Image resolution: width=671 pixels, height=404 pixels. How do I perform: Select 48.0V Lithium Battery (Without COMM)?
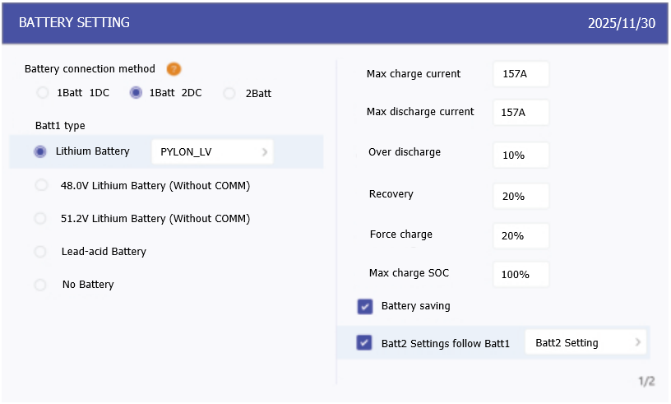click(41, 186)
